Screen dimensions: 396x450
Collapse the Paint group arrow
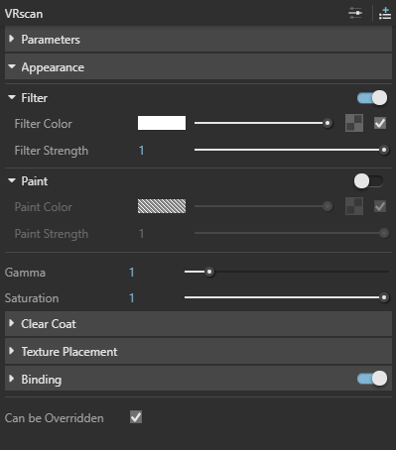pos(12,180)
